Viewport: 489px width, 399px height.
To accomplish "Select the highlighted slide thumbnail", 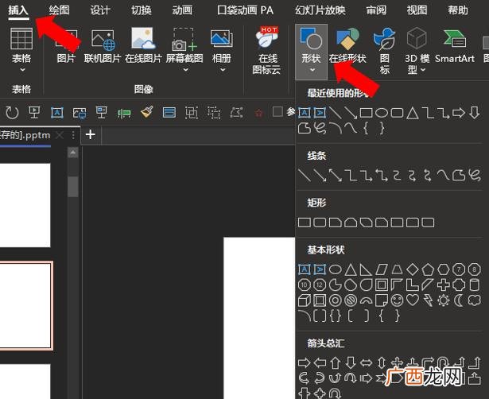I will point(26,305).
